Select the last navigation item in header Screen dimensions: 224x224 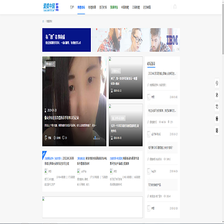(147, 7)
